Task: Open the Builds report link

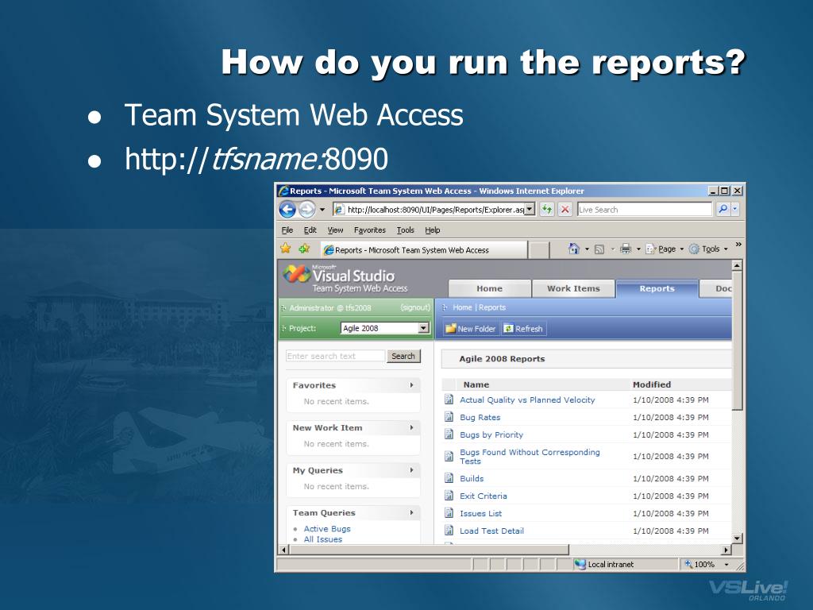Action: point(472,478)
